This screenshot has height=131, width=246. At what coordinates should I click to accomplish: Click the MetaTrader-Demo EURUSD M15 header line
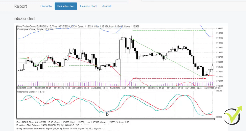[78, 26]
